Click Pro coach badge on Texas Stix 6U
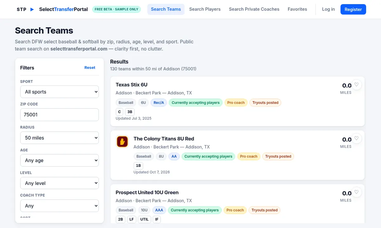 [236, 103]
